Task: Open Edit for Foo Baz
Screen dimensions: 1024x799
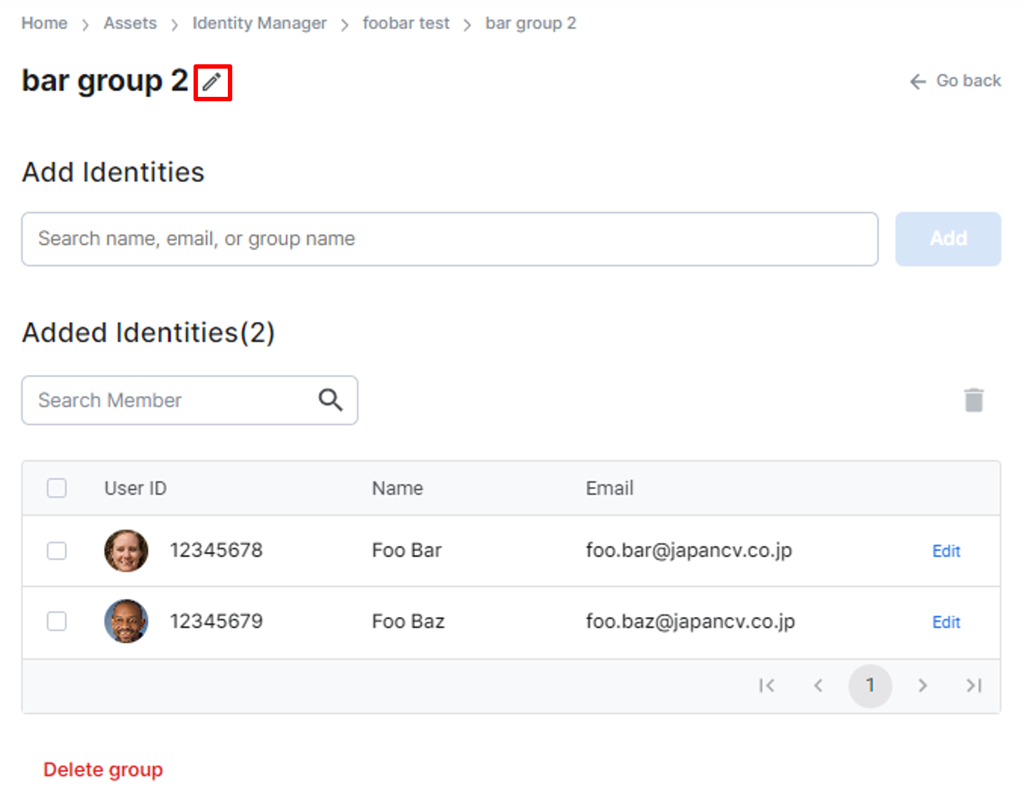Action: pyautogui.click(x=946, y=622)
